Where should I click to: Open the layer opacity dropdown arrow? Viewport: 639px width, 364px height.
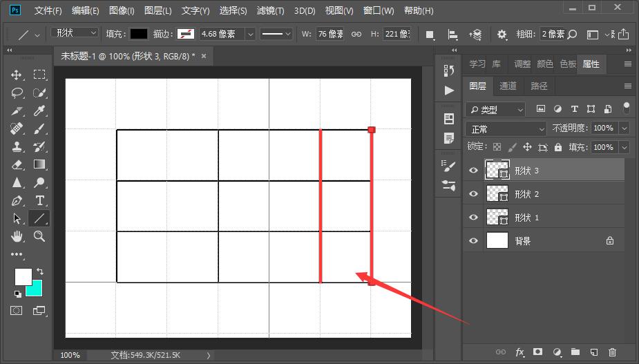coord(624,128)
